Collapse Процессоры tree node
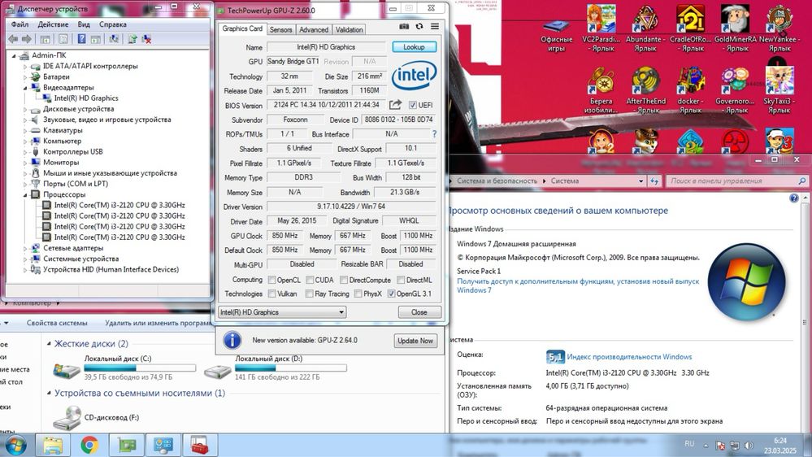The image size is (812, 457). pyautogui.click(x=25, y=195)
